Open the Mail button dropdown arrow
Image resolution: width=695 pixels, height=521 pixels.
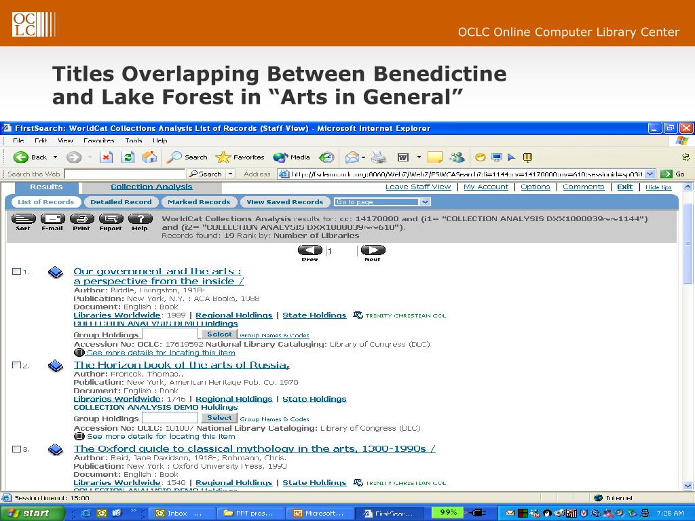(364, 157)
